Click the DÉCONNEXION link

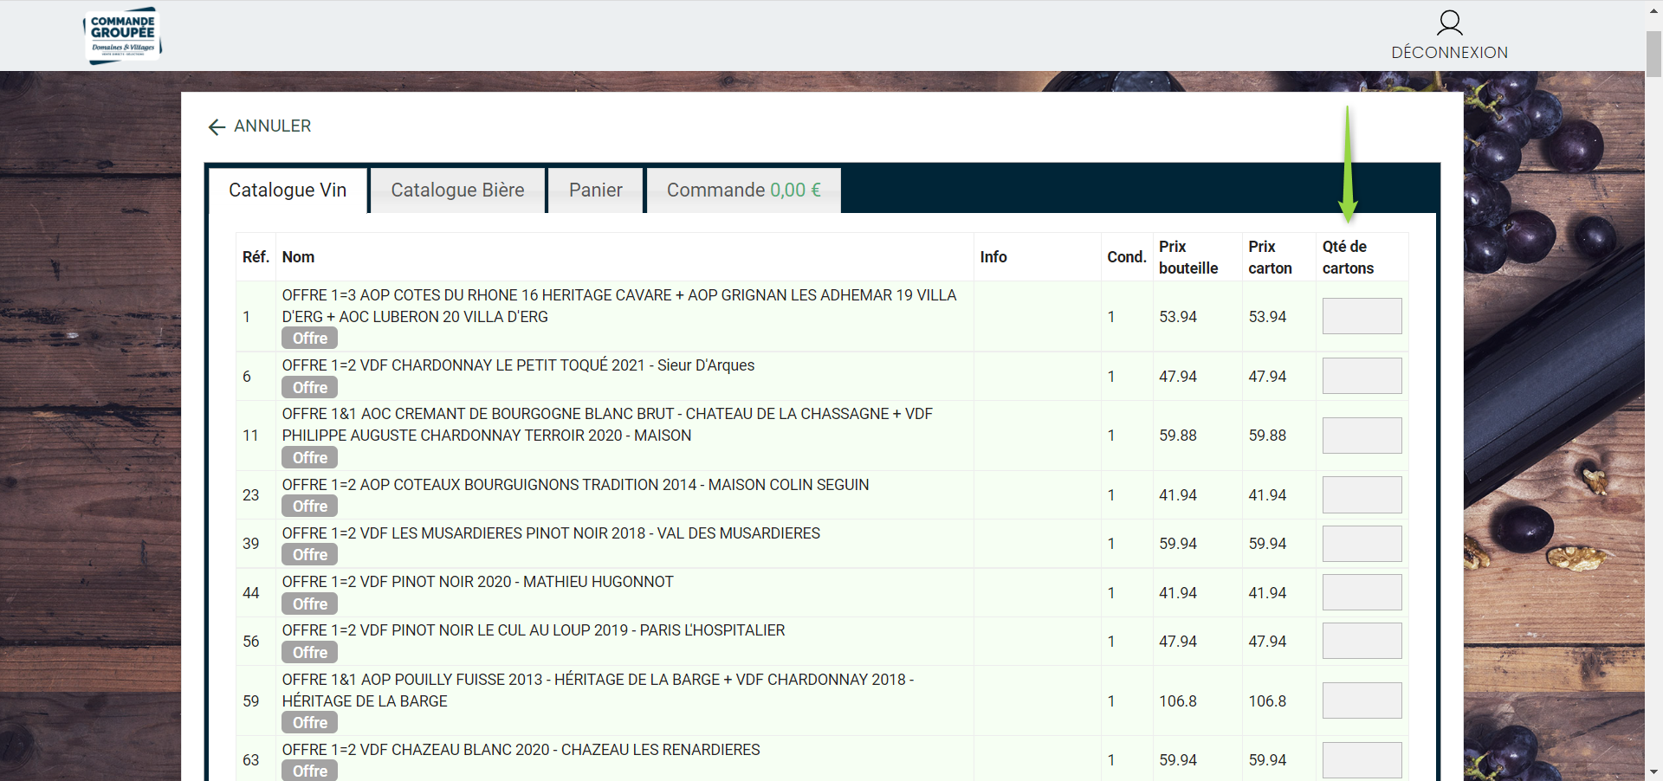(1449, 52)
